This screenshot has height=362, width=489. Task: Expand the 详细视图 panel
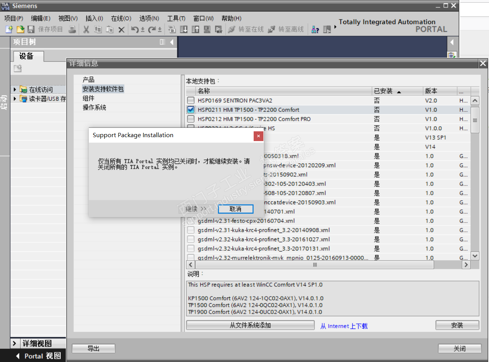pyautogui.click(x=14, y=343)
